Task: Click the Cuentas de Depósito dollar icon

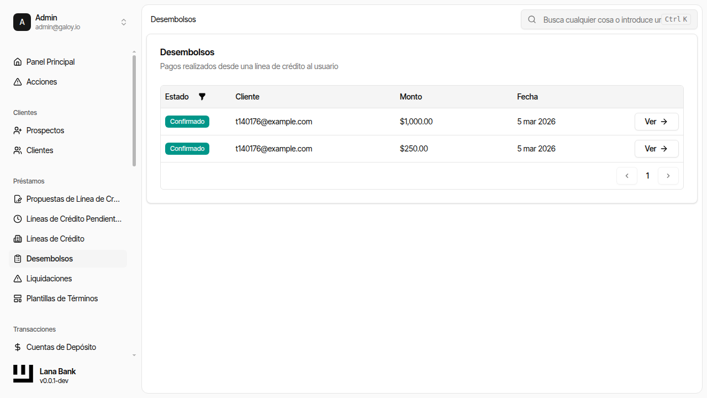Action: [18, 347]
